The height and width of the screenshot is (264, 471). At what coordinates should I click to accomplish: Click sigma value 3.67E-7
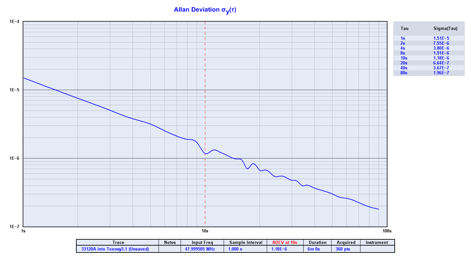(x=441, y=68)
